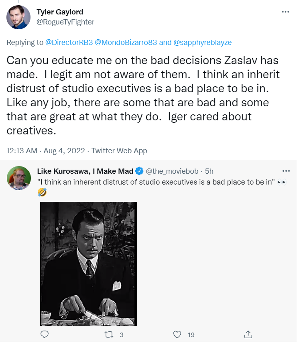The image size is (297, 343).
Task: Click the blue verified badge icon
Action: [139, 171]
